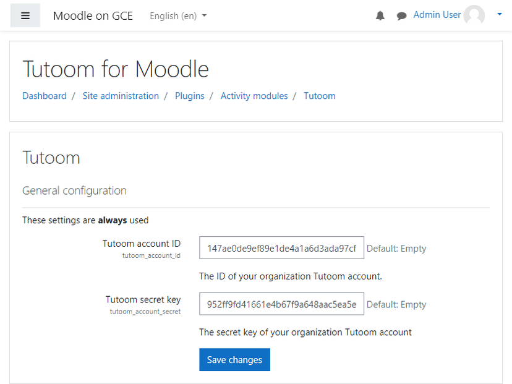Viewport: 512px width, 384px height.
Task: Click the Tutoom breadcrumb link
Action: click(319, 96)
